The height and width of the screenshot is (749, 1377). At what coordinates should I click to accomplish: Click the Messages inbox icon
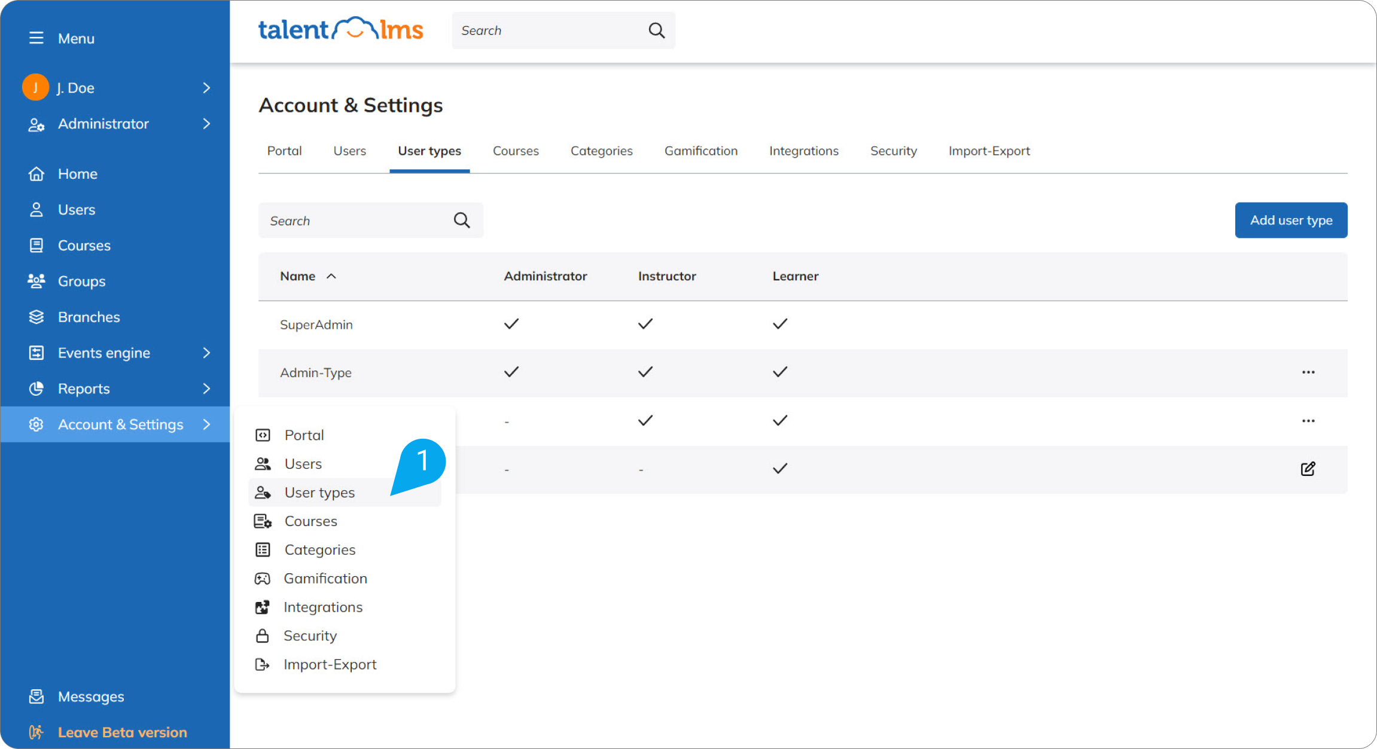coord(36,697)
